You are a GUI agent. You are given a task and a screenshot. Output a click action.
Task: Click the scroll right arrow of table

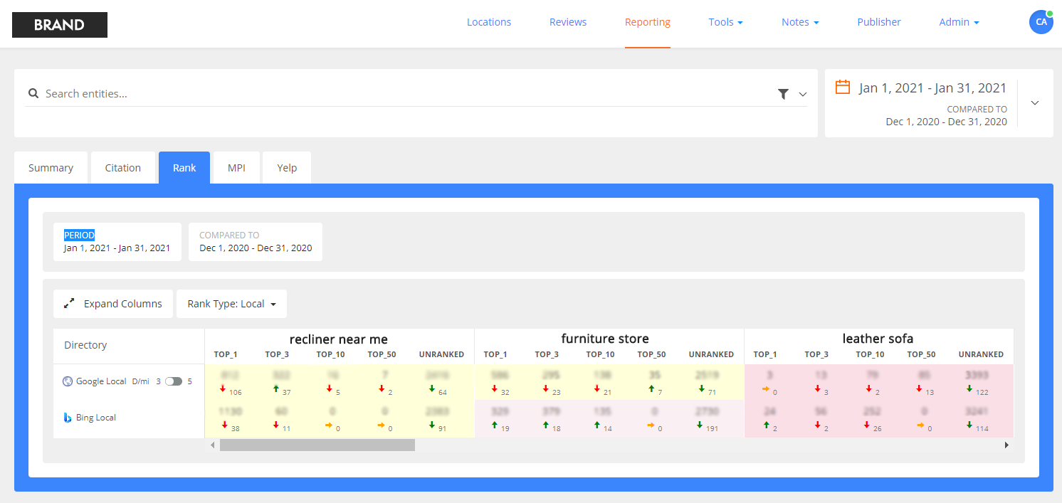point(1006,445)
